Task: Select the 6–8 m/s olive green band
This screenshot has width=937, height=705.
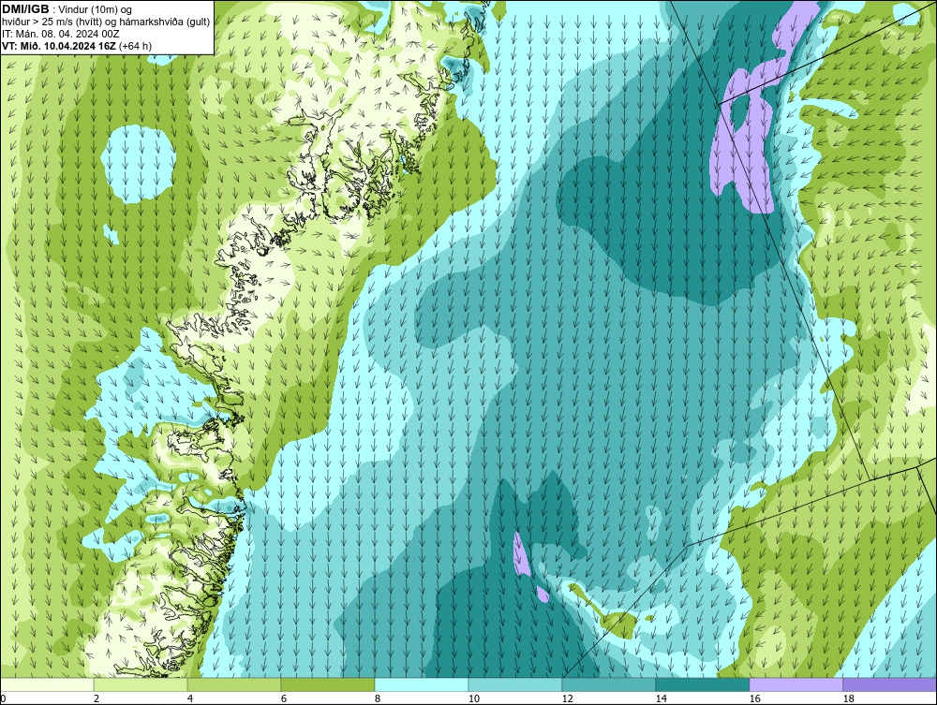Action: [x=327, y=684]
